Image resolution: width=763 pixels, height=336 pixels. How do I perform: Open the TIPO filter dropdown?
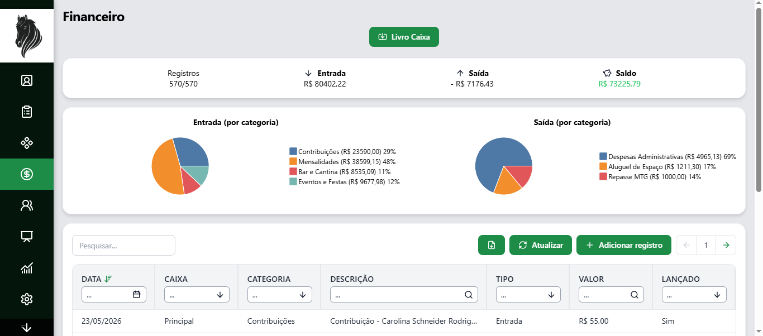(528, 295)
